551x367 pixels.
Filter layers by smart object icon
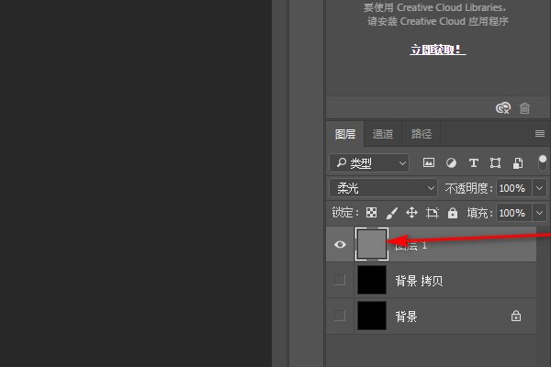click(518, 163)
